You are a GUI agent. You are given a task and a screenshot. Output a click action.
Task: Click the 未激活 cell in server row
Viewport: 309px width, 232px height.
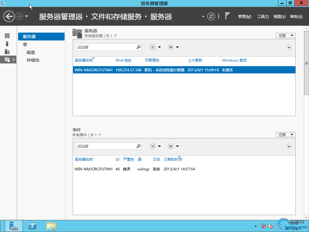coord(227,70)
